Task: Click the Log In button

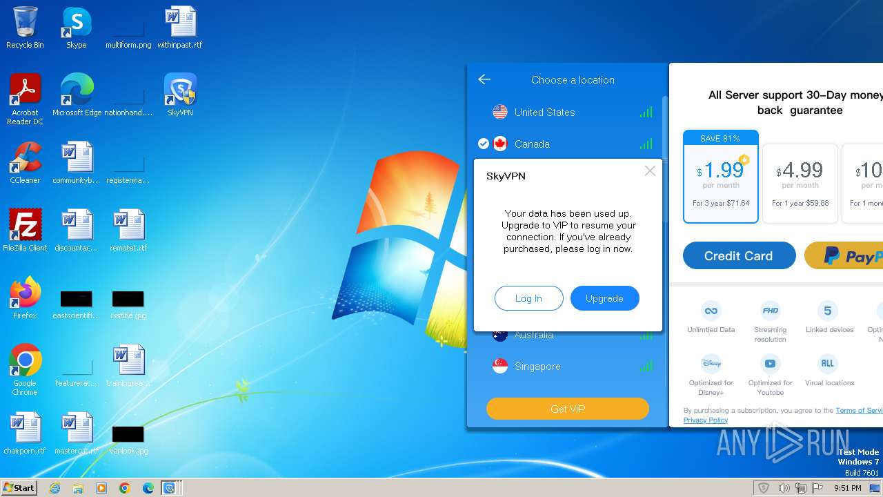Action: click(529, 298)
